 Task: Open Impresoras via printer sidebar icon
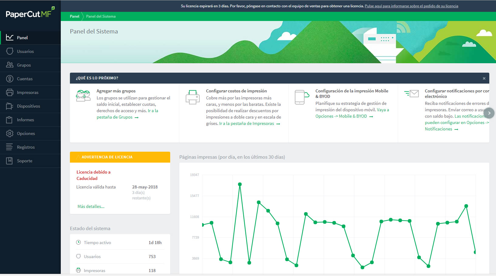tap(10, 92)
